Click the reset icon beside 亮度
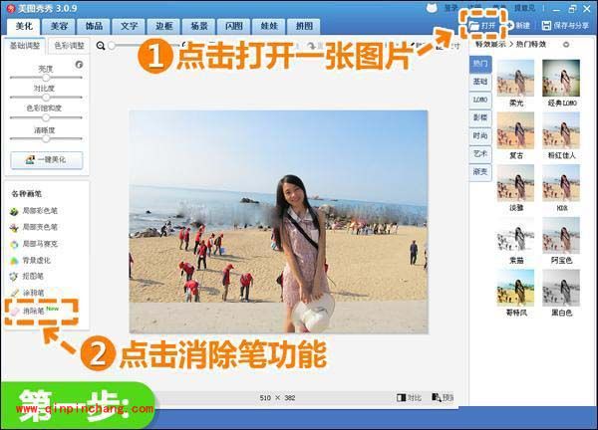The width and height of the screenshot is (598, 430). (x=79, y=65)
